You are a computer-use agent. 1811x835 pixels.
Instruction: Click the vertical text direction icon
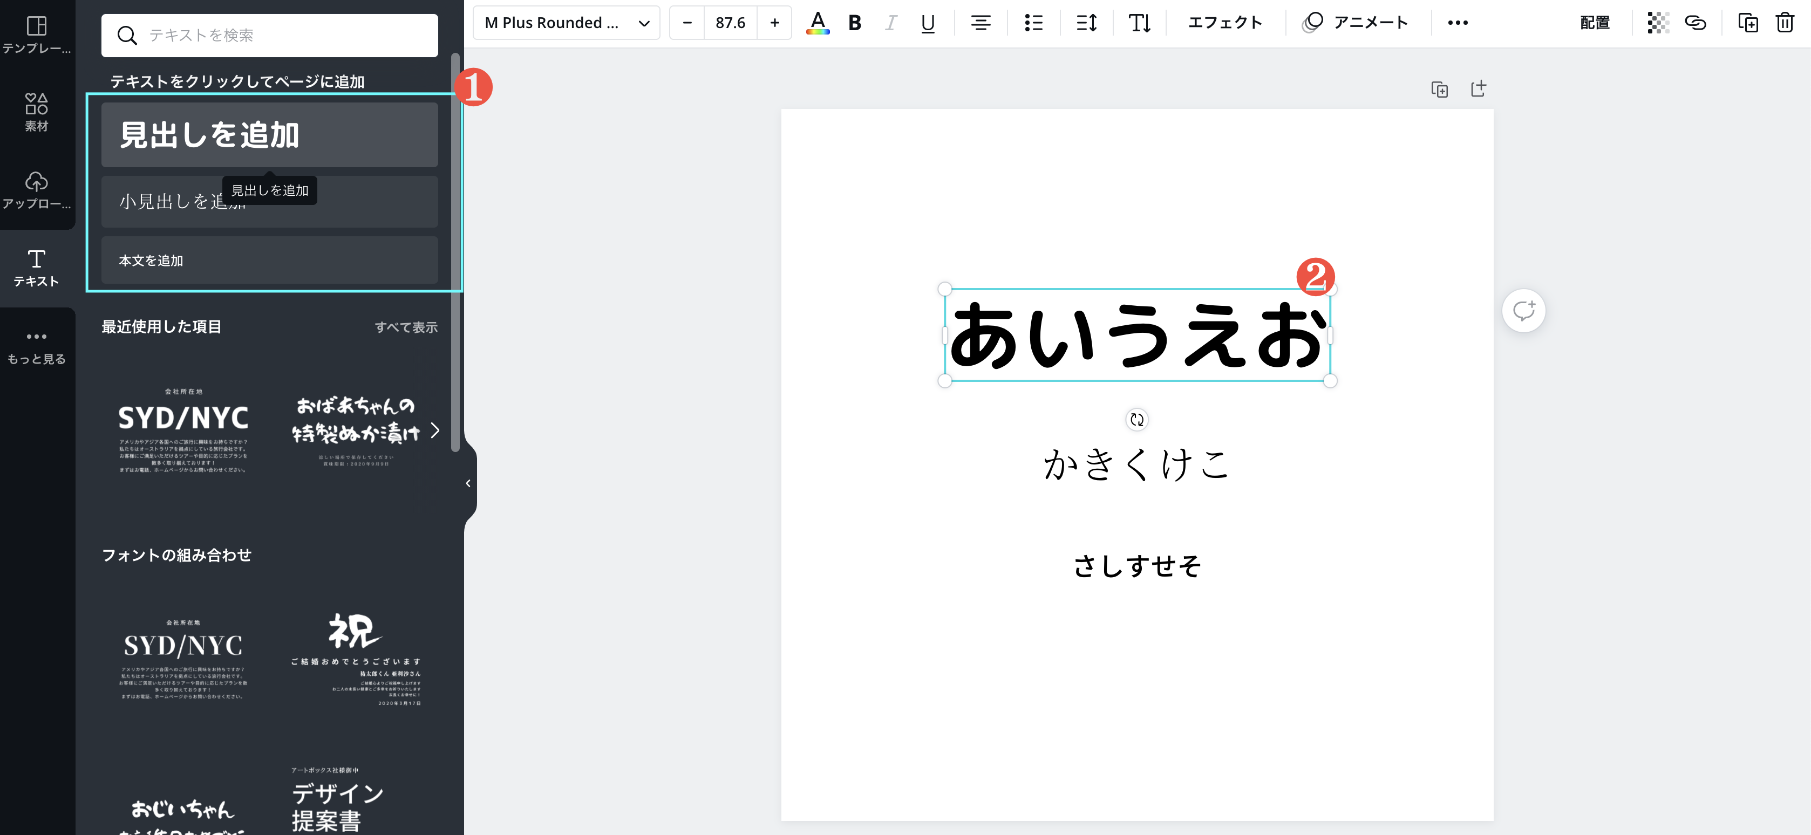(1139, 23)
